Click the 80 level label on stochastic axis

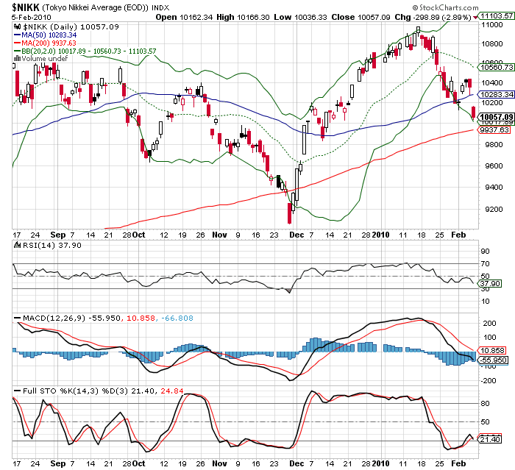click(x=485, y=403)
